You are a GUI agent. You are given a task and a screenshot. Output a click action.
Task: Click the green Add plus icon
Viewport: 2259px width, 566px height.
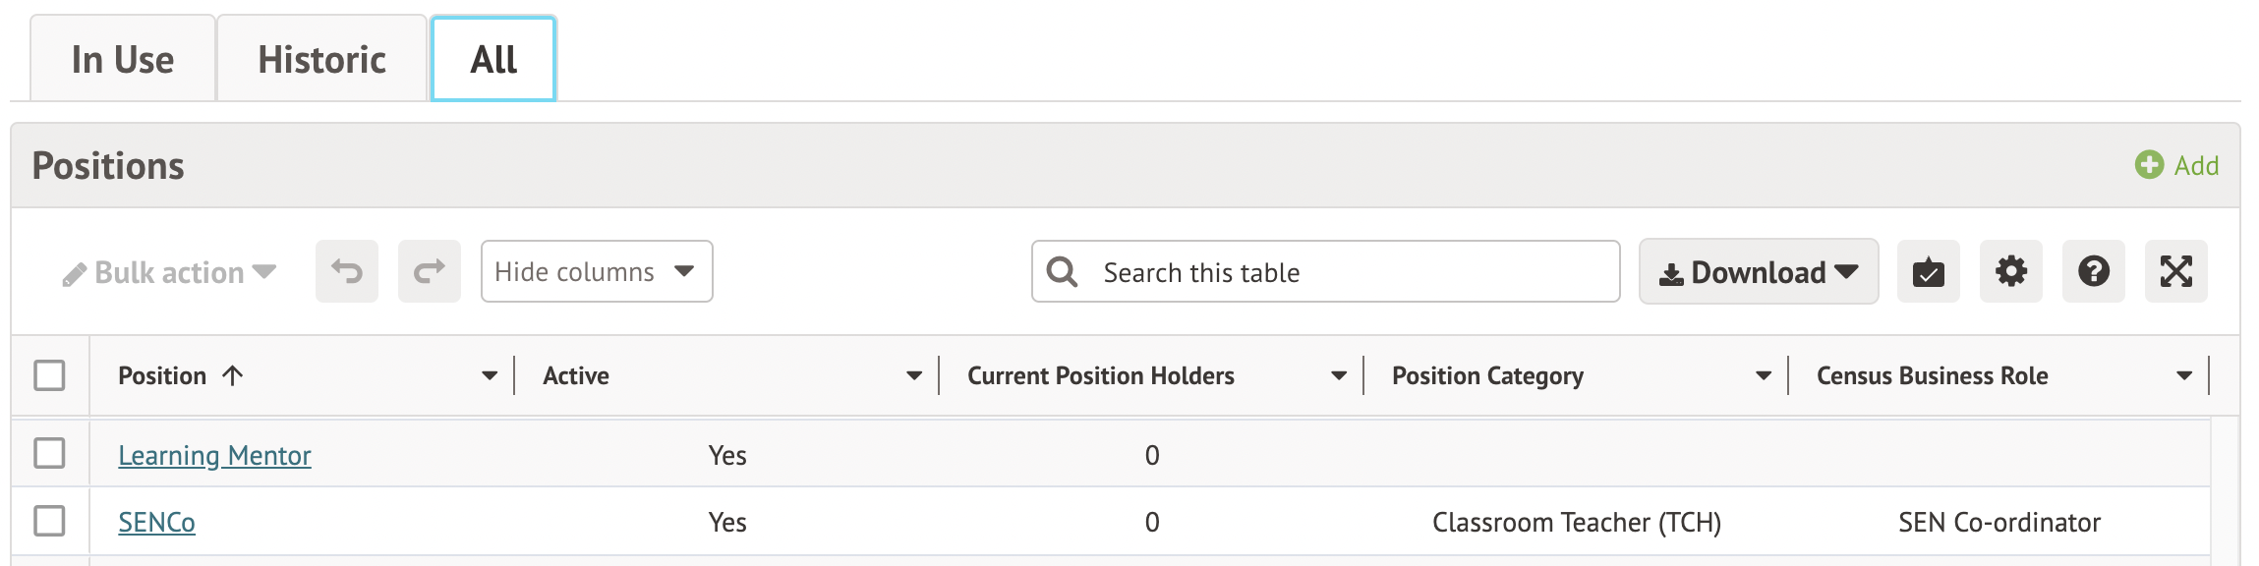pyautogui.click(x=2149, y=165)
